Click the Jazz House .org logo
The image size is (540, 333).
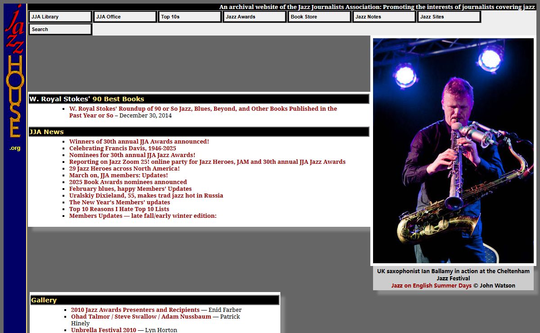(x=15, y=77)
